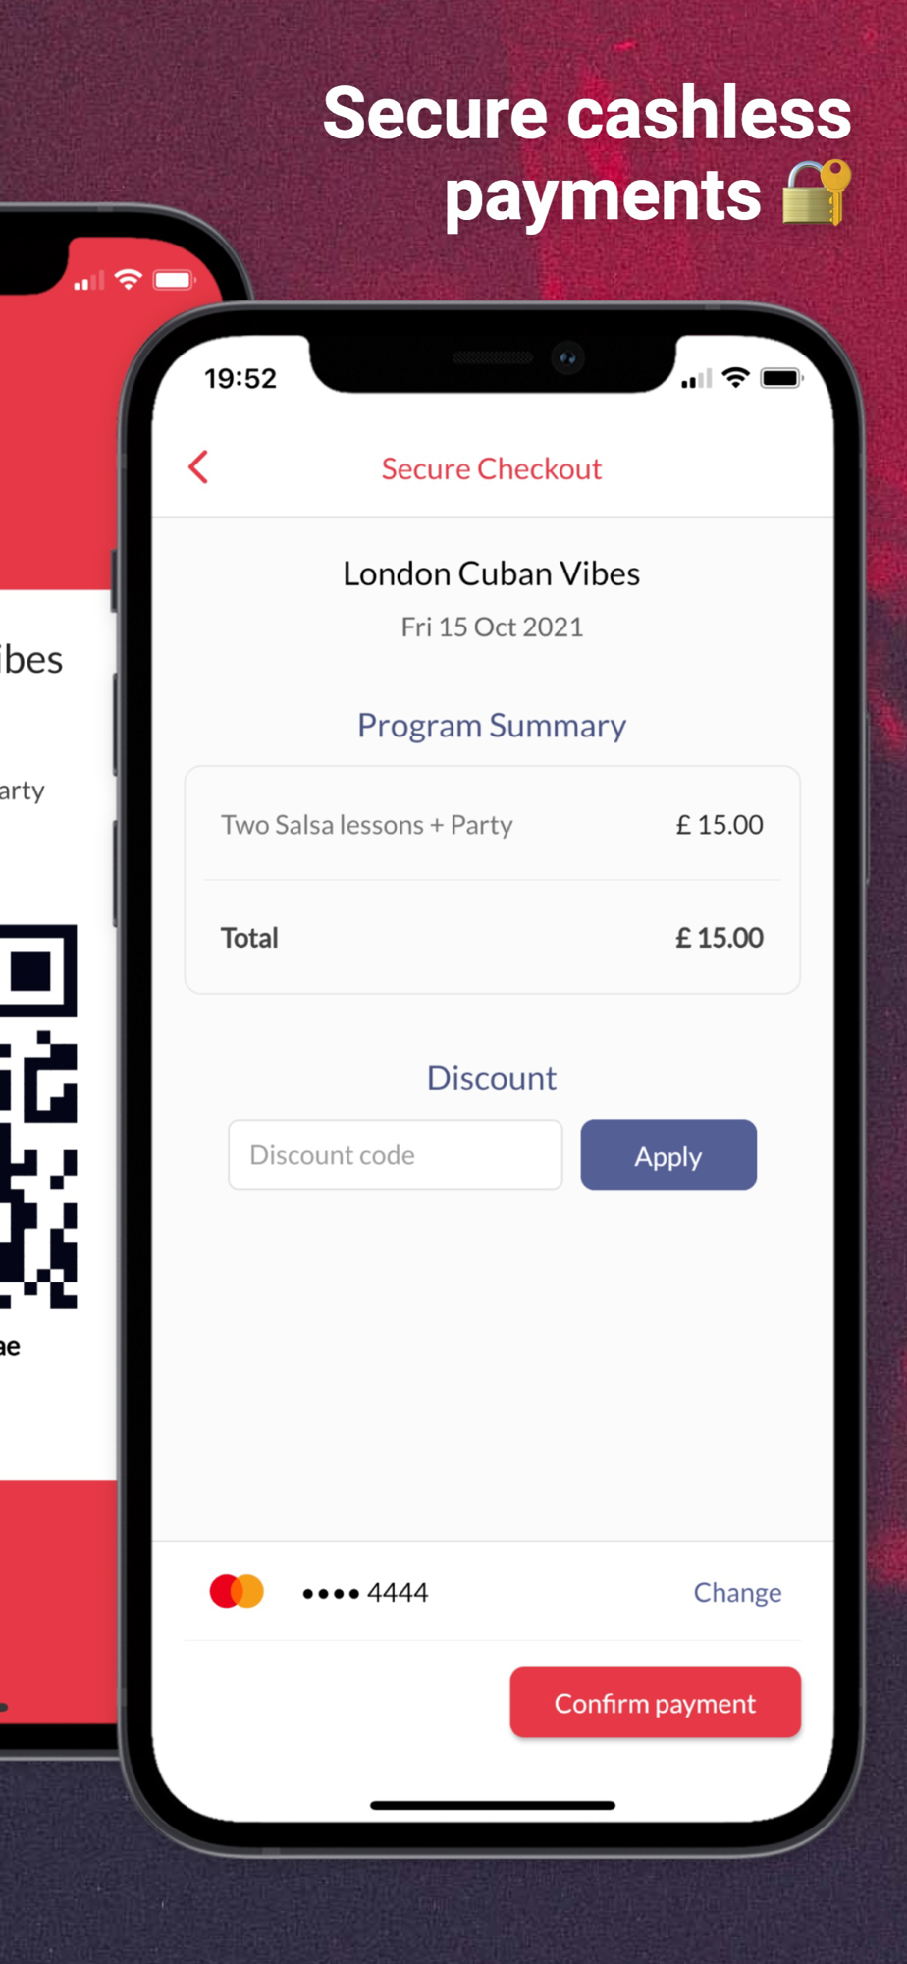Click the London Cuban Vibes event title
The width and height of the screenshot is (907, 1964).
tap(492, 573)
